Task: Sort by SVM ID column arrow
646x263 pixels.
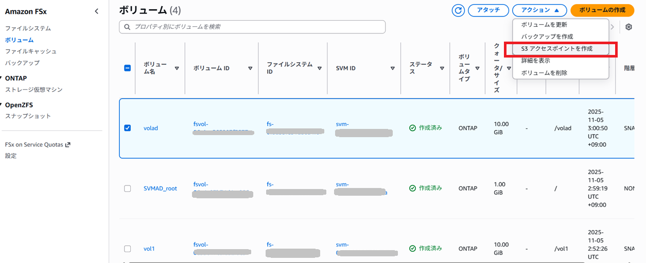Action: click(x=392, y=68)
